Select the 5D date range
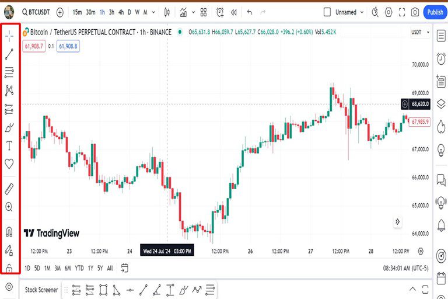448x299 pixels. (37, 268)
